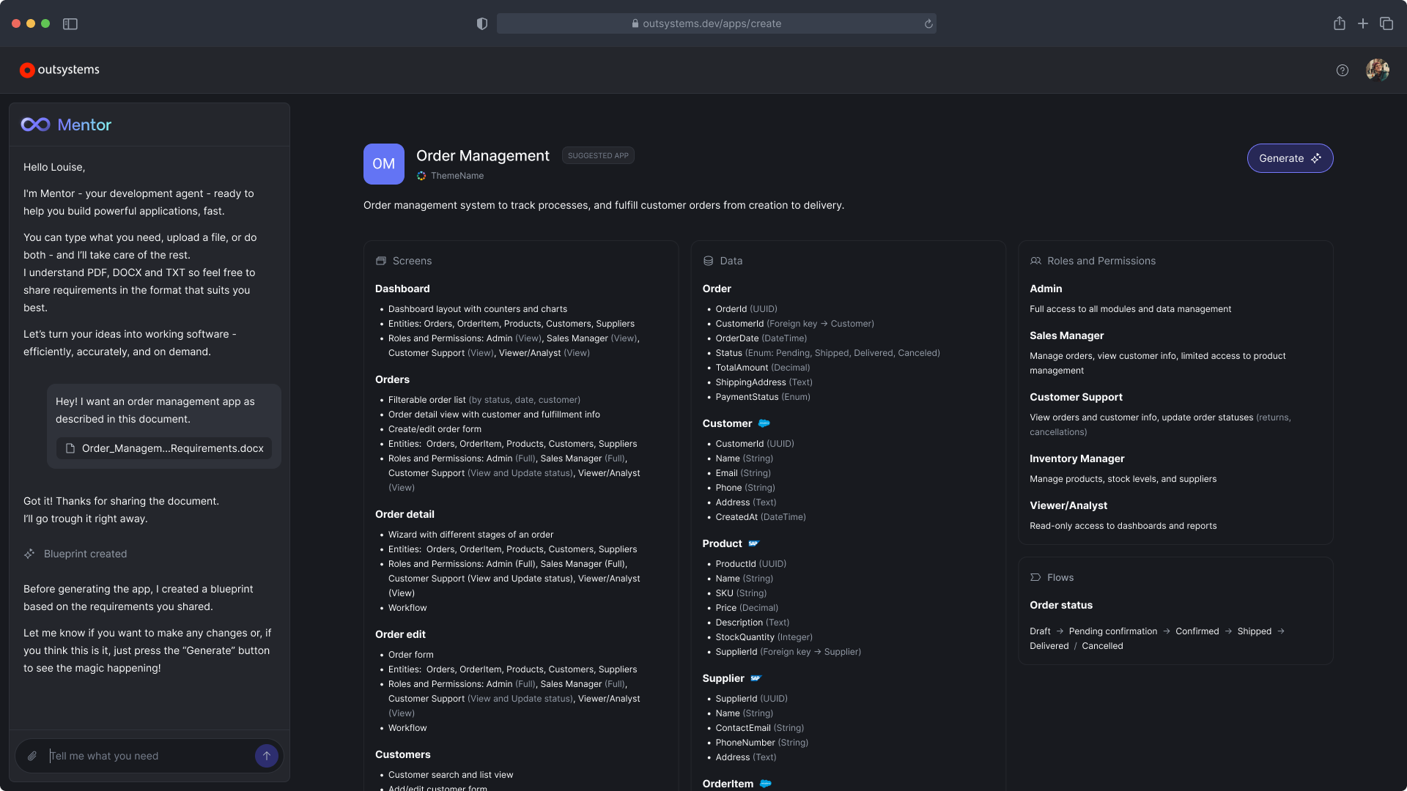Reload the page with the refresh icon
This screenshot has height=791, width=1407.
click(928, 23)
